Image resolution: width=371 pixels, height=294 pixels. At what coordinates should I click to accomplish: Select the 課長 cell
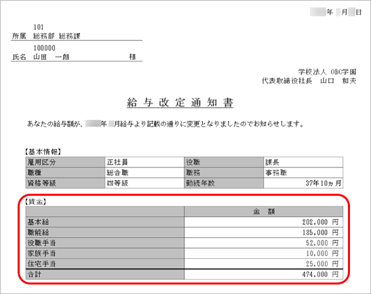[x=303, y=162]
